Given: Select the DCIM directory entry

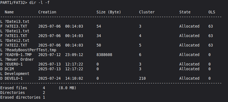Looking at the screenshot, I should (9, 69).
